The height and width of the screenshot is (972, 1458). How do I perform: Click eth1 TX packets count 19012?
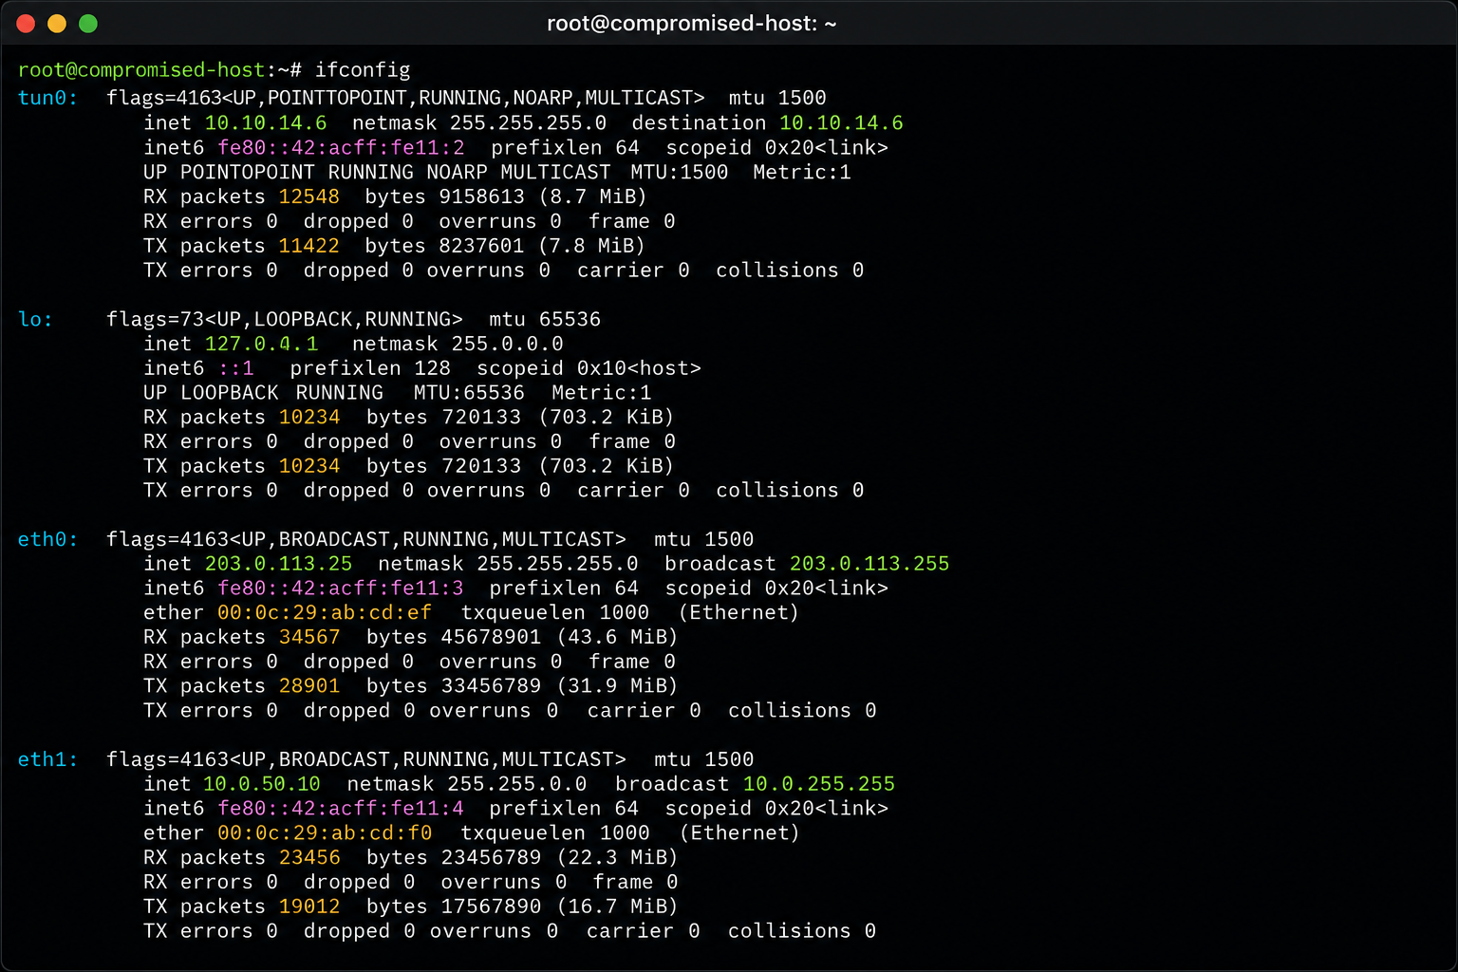click(x=309, y=907)
